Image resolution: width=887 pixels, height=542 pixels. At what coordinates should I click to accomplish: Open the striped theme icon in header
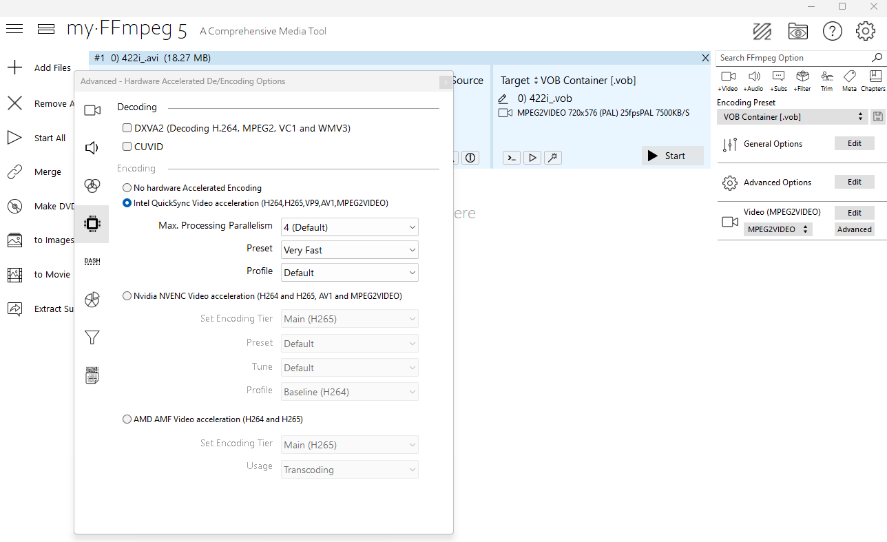762,32
